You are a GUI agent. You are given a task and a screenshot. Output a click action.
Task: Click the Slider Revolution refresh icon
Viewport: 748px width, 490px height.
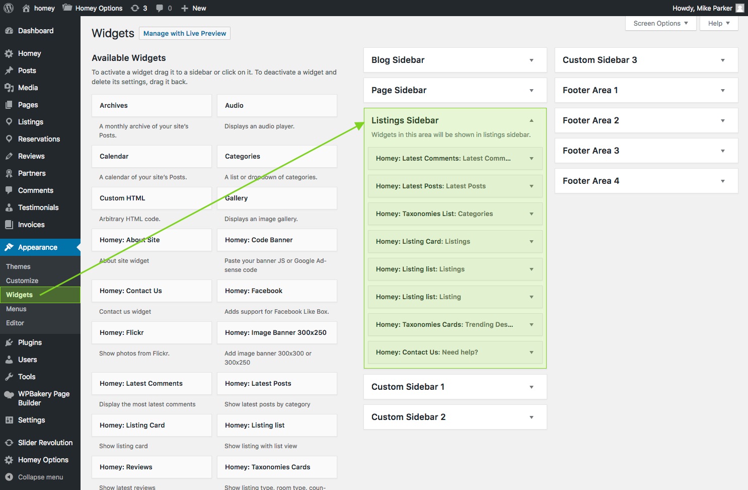point(9,443)
